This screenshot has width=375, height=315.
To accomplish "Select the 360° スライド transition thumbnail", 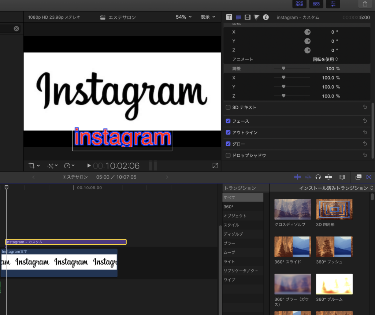I will pos(293,247).
